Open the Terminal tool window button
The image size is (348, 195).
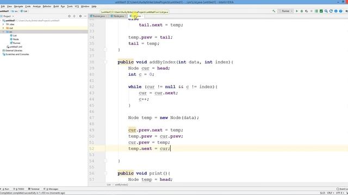click(34, 189)
